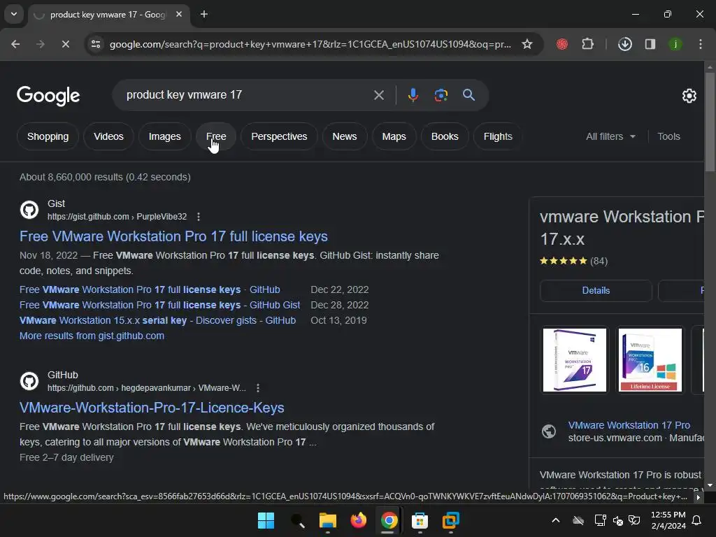716x537 pixels.
Task: Open 'Free VMware Workstation Pro 17 full license keys' result
Action: [x=173, y=236]
